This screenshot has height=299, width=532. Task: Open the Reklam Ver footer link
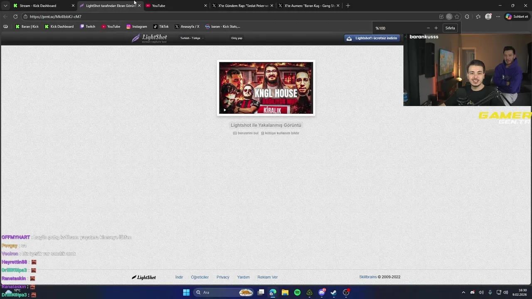(x=268, y=277)
